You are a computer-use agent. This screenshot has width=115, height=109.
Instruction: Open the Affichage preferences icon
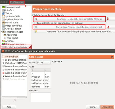point(3,41)
